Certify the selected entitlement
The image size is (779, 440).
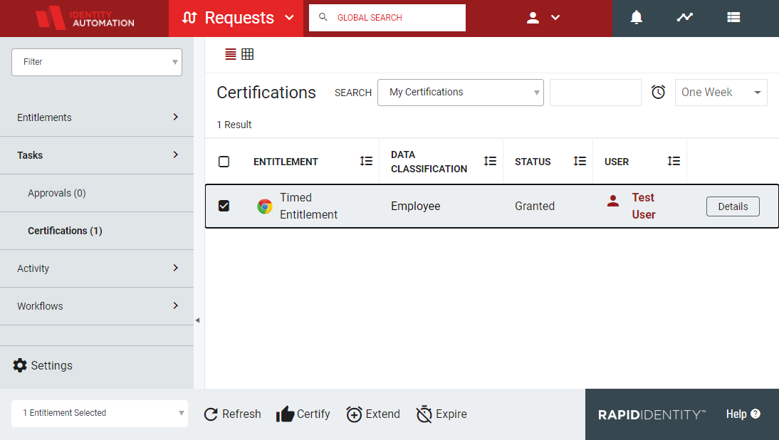(303, 414)
